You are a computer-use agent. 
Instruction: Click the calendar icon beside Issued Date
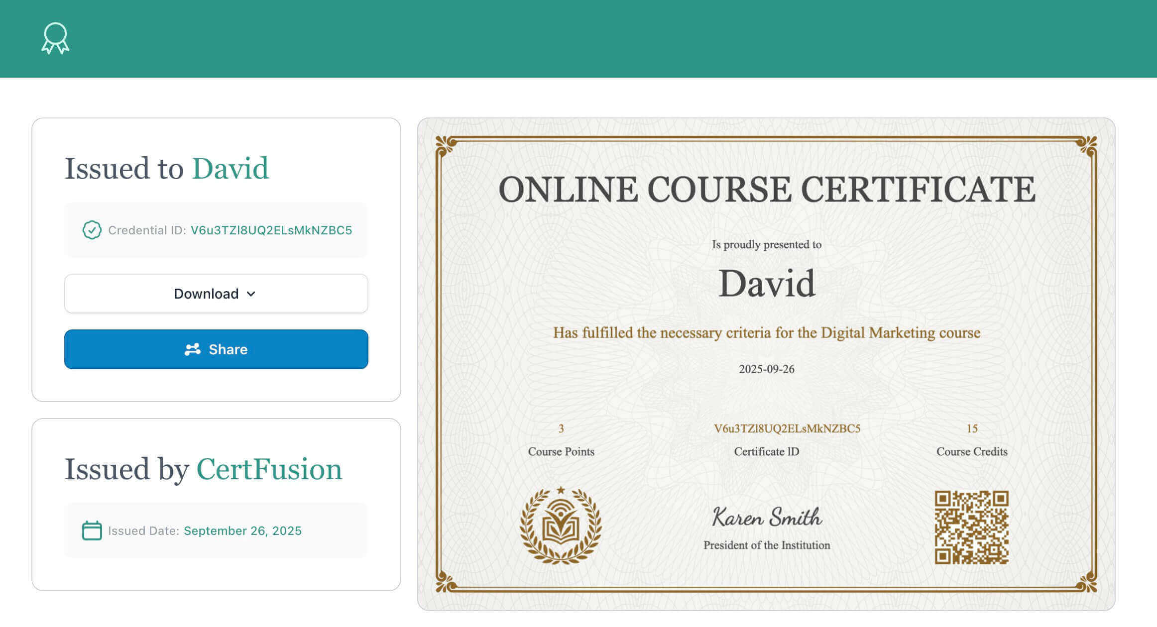[92, 530]
